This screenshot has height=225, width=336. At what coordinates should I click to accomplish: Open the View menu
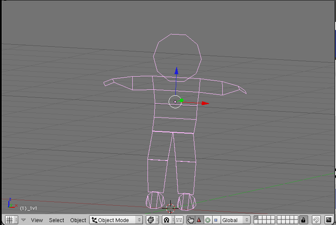[37, 220]
